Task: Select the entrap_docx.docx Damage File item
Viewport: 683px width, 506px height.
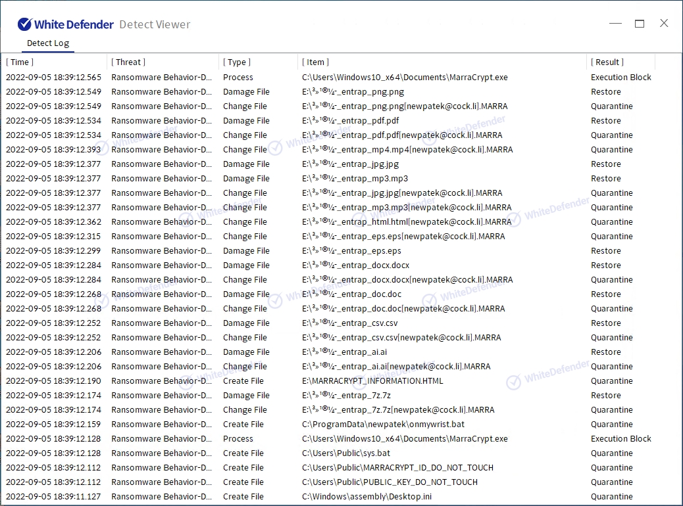Action: [x=355, y=265]
